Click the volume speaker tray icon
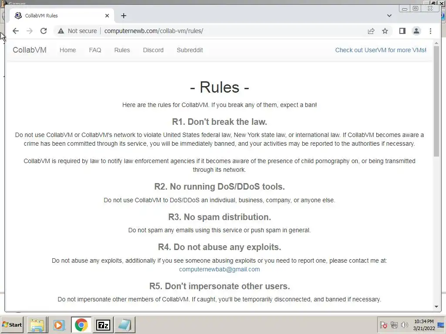This screenshot has height=334, width=446. pyautogui.click(x=404, y=324)
